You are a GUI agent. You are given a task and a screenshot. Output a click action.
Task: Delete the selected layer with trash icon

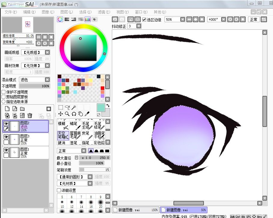click(30, 115)
